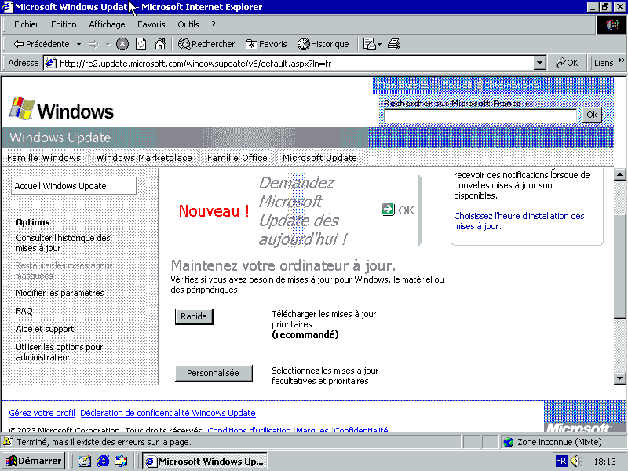Image resolution: width=628 pixels, height=471 pixels.
Task: Open the Rechercher search toolbar button
Action: (206, 44)
